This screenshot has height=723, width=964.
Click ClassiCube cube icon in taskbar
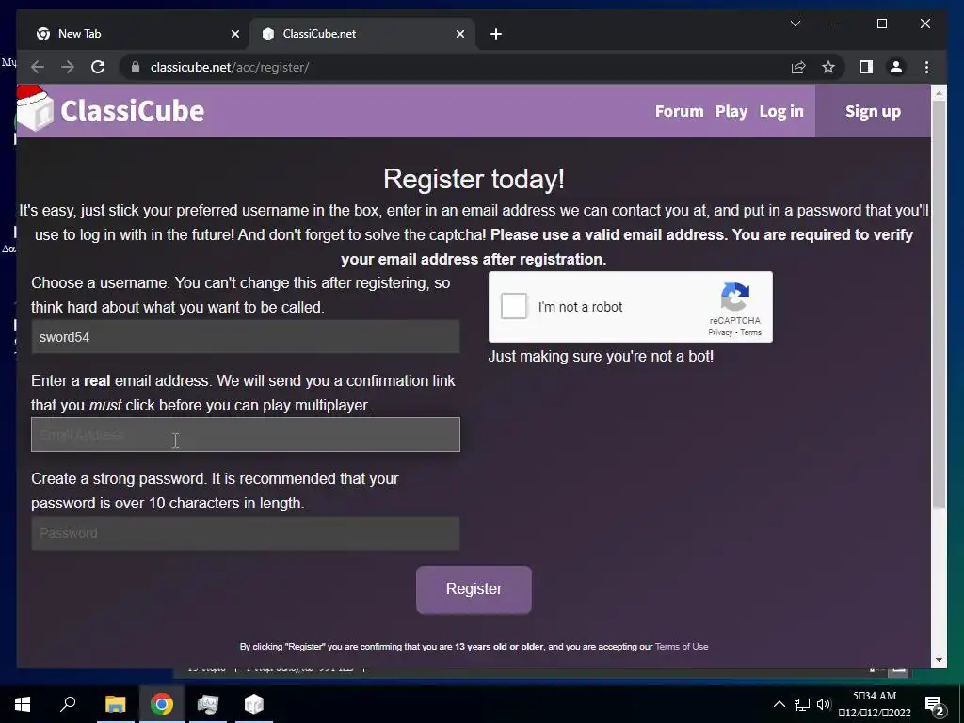(x=254, y=704)
